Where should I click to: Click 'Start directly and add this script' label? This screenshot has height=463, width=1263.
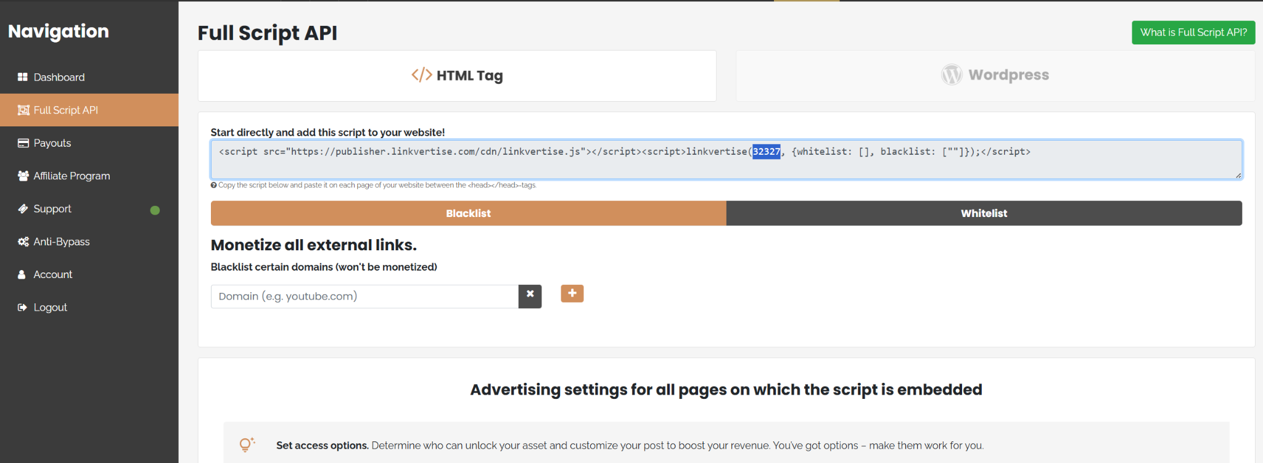327,132
